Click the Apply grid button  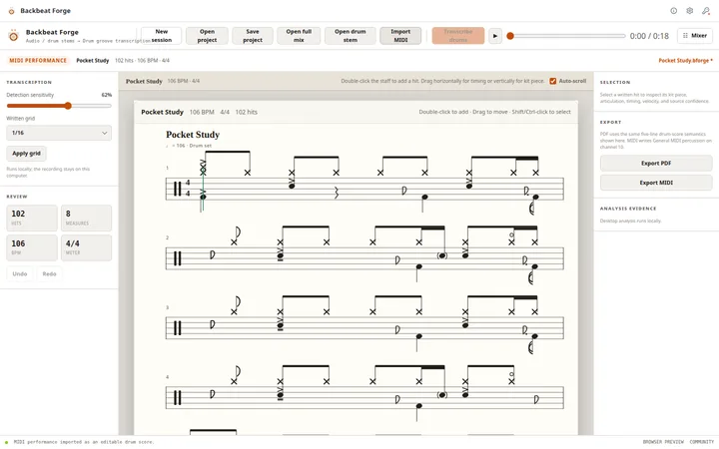(x=26, y=154)
